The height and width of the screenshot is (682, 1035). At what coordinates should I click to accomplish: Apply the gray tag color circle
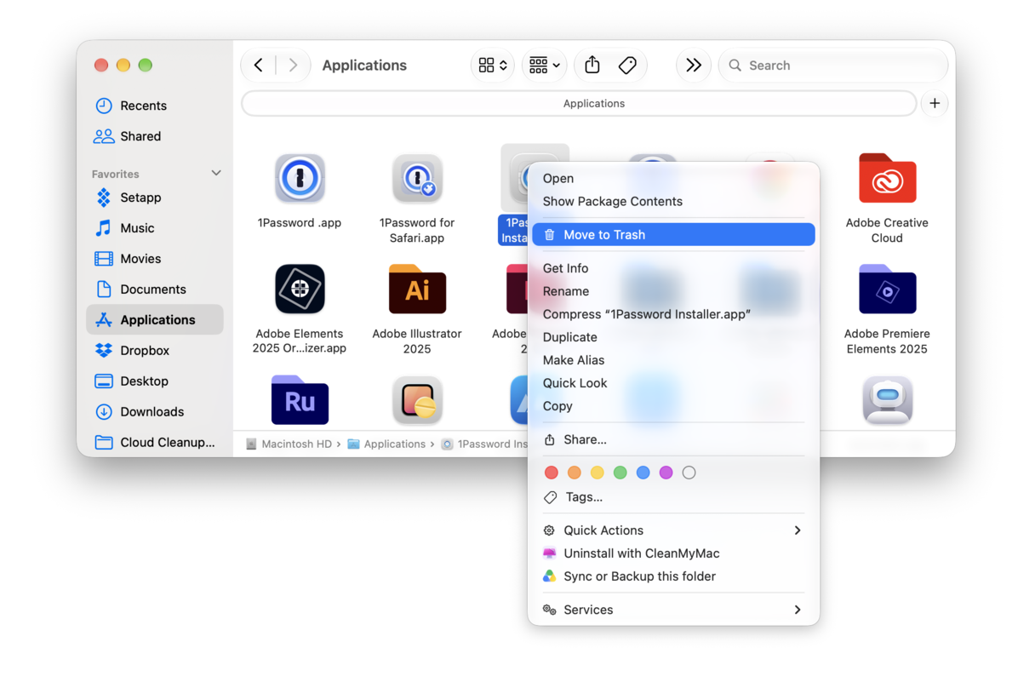point(689,473)
